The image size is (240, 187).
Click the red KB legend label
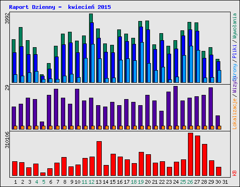[x=234, y=173]
